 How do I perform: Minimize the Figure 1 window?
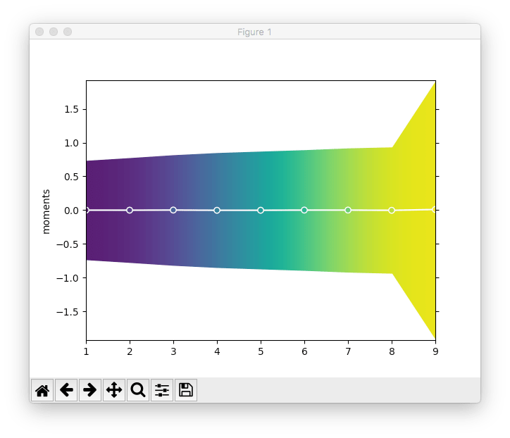pyautogui.click(x=54, y=32)
